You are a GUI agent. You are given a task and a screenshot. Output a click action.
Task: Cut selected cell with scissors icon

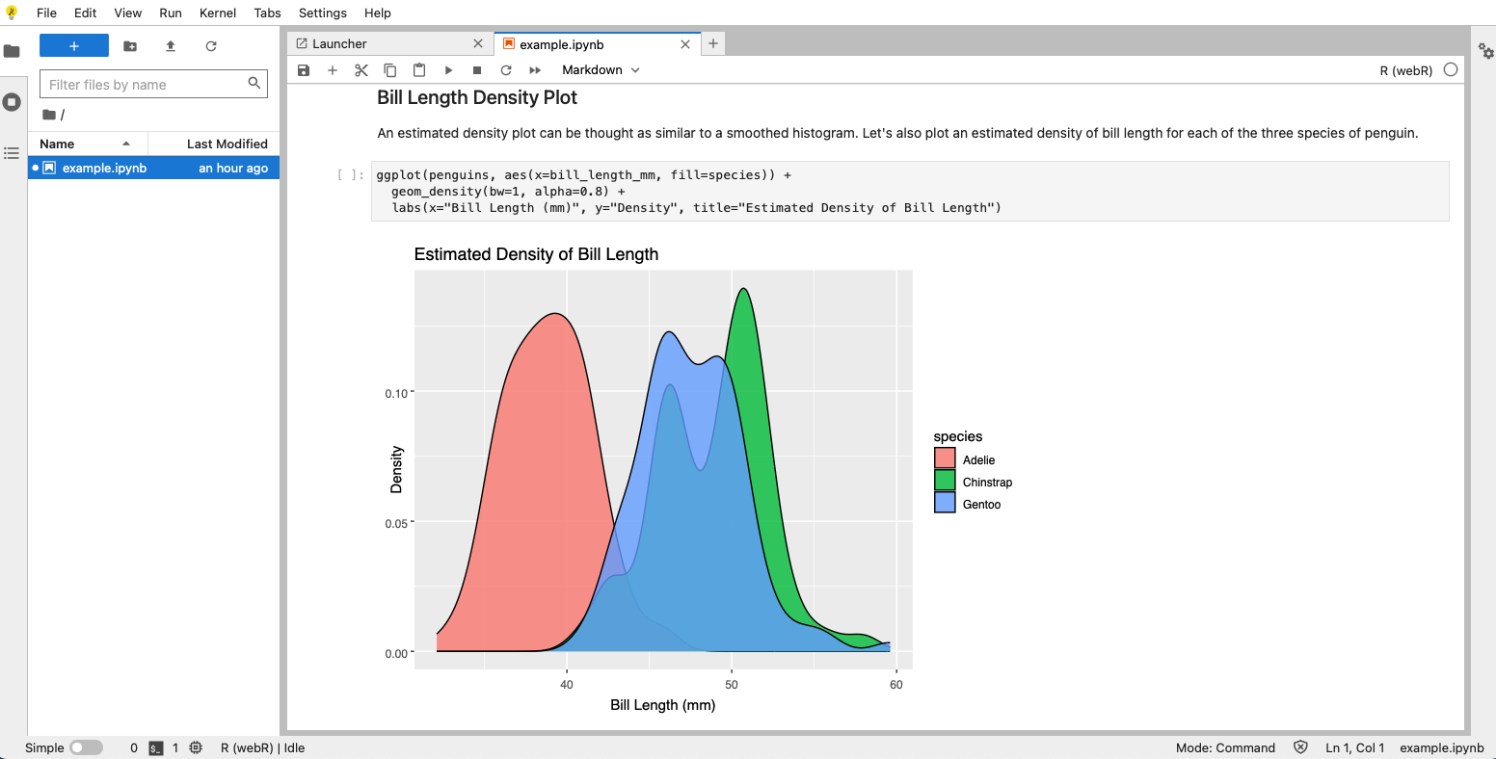pyautogui.click(x=361, y=70)
